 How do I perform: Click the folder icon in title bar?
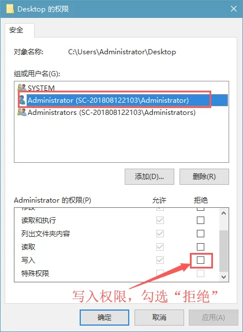[x=10, y=9]
